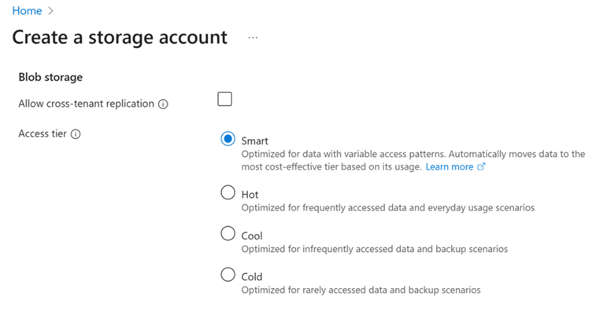
Task: Open the ellipsis more options menu
Action: (x=253, y=38)
